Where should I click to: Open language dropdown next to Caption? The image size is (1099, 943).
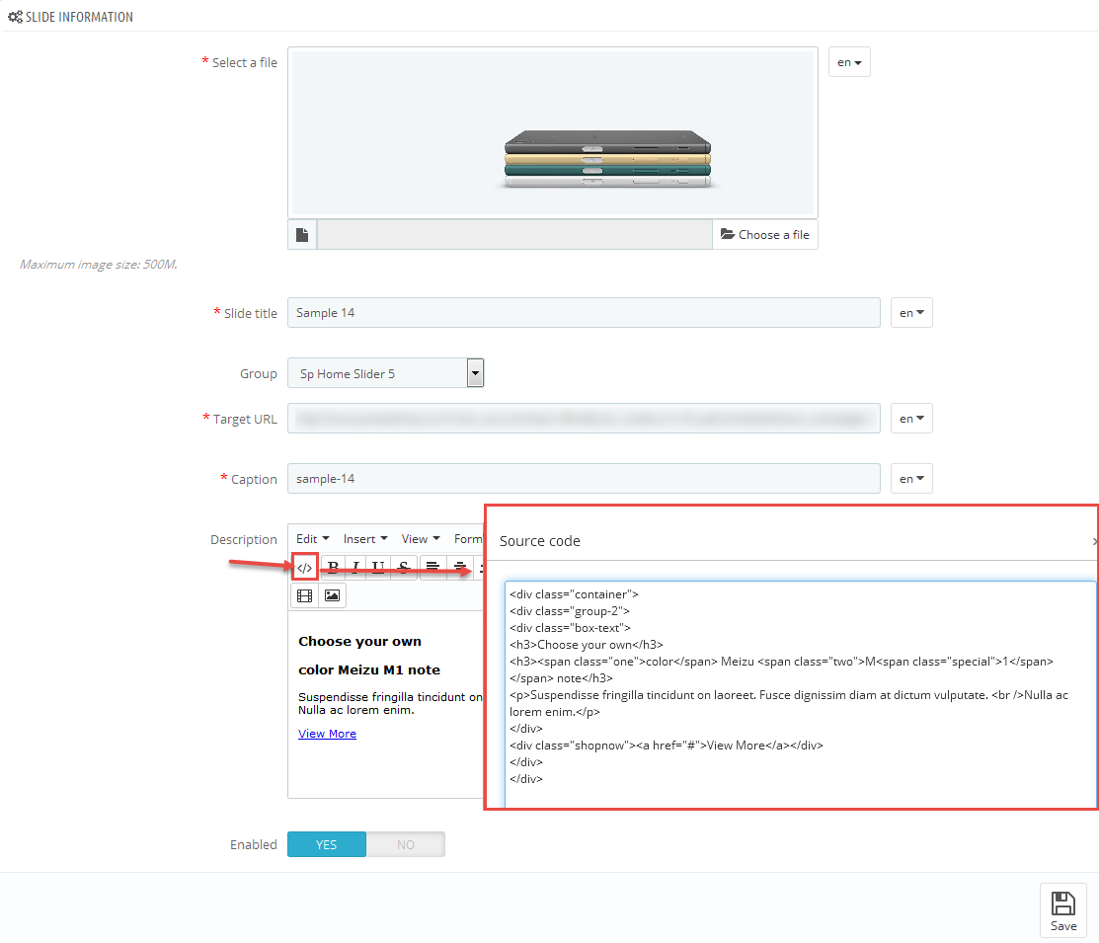(911, 479)
